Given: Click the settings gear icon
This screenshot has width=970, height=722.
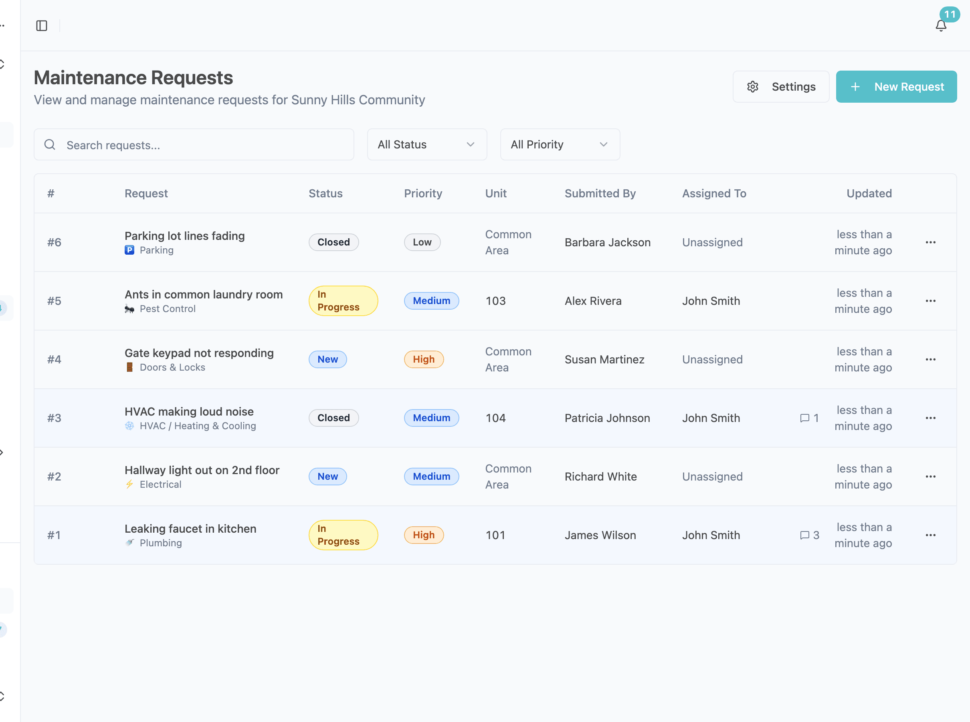Looking at the screenshot, I should tap(752, 87).
